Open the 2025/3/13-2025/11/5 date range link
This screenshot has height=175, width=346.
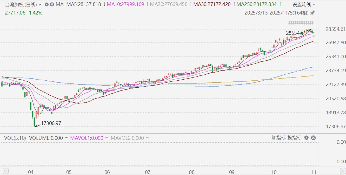(277, 13)
